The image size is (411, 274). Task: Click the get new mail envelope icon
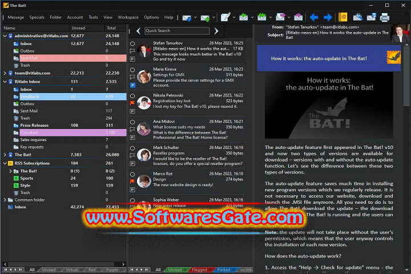coord(187,18)
